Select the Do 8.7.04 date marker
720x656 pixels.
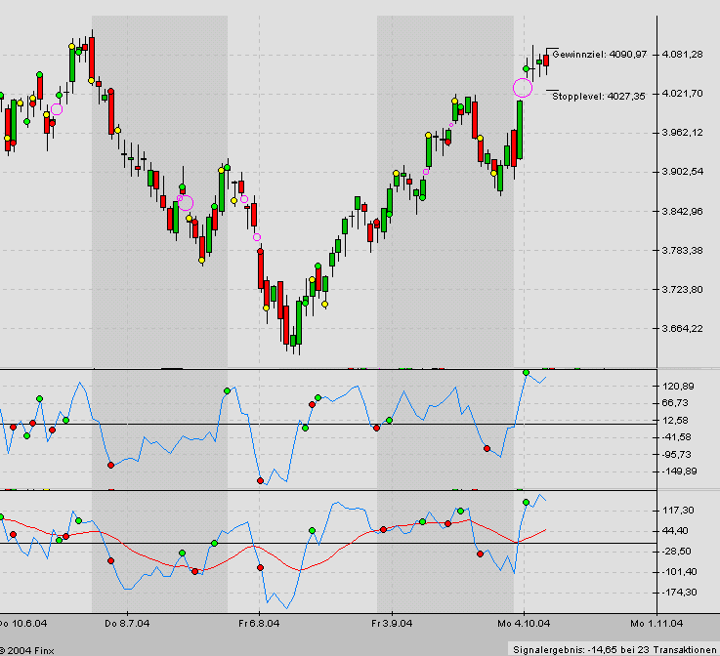126,622
